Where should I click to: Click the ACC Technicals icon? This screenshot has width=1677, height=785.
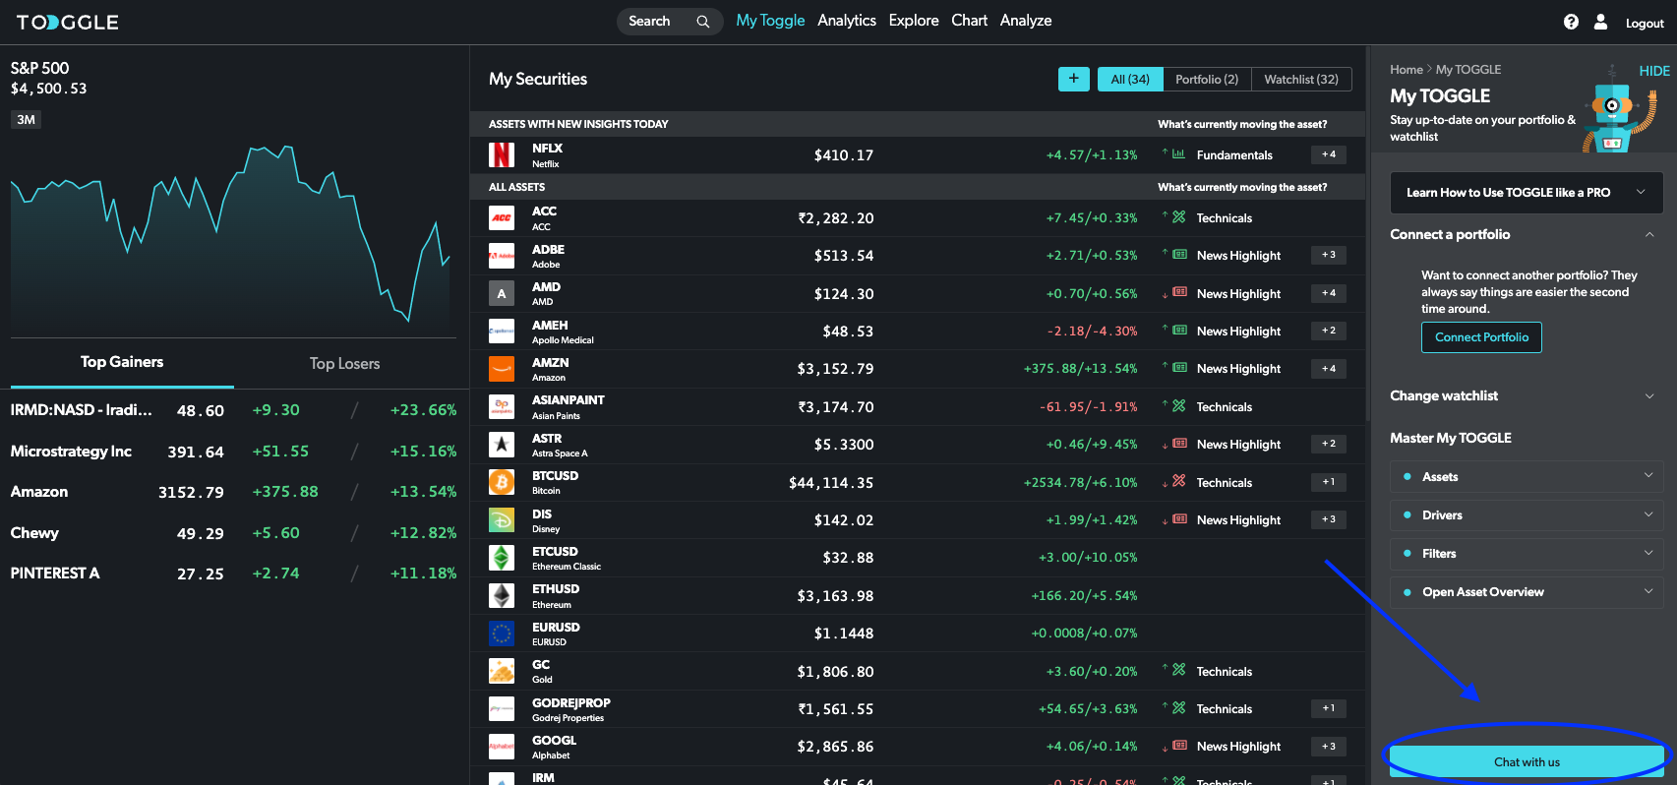tap(1178, 217)
